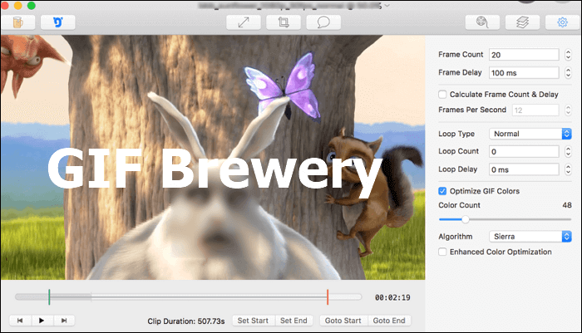
Task: Click the beer mug icon in toolbar
Action: pyautogui.click(x=17, y=22)
